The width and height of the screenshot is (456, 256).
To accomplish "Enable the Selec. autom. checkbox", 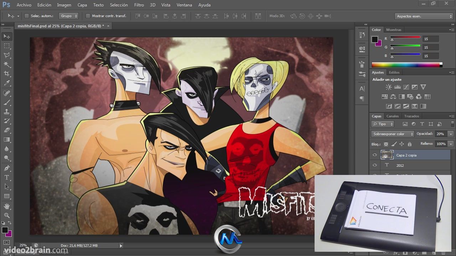I will click(26, 16).
